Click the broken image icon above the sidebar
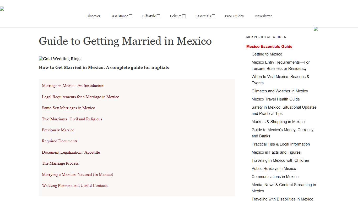Image resolution: width=358 pixels, height=201 pixels. 316,29
